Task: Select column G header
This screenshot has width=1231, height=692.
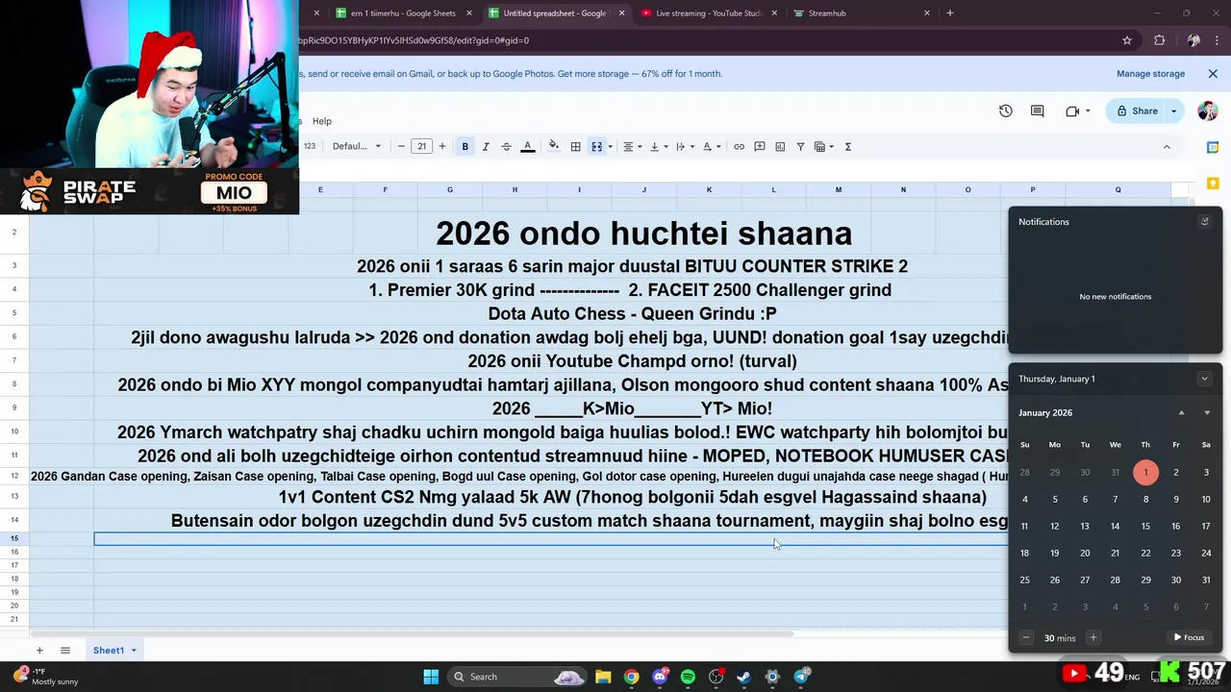Action: [449, 189]
